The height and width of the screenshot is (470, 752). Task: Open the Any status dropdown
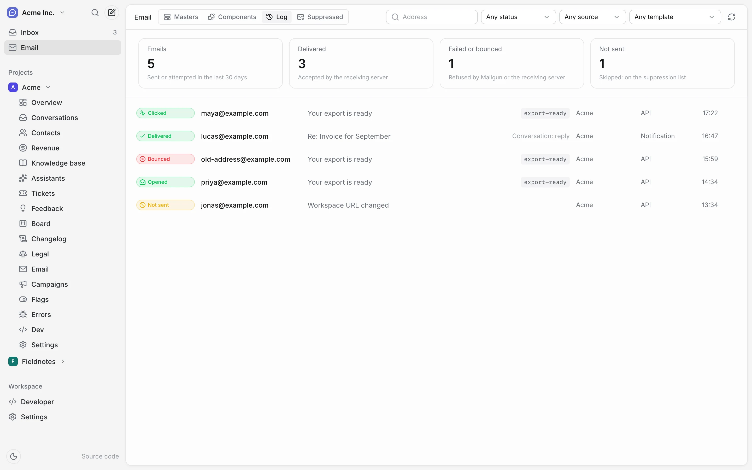518,17
